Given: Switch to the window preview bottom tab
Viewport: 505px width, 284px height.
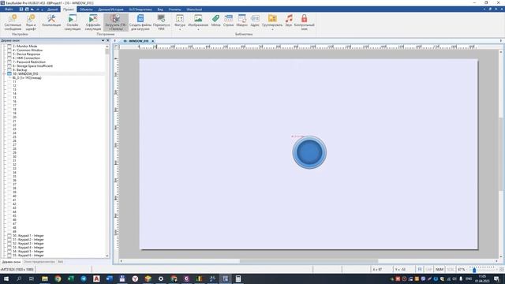Looking at the screenshot, I should 39,262.
